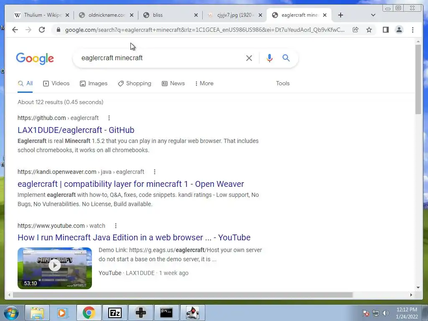Click the scroll down arrow
This screenshot has width=428, height=321.
click(x=418, y=287)
